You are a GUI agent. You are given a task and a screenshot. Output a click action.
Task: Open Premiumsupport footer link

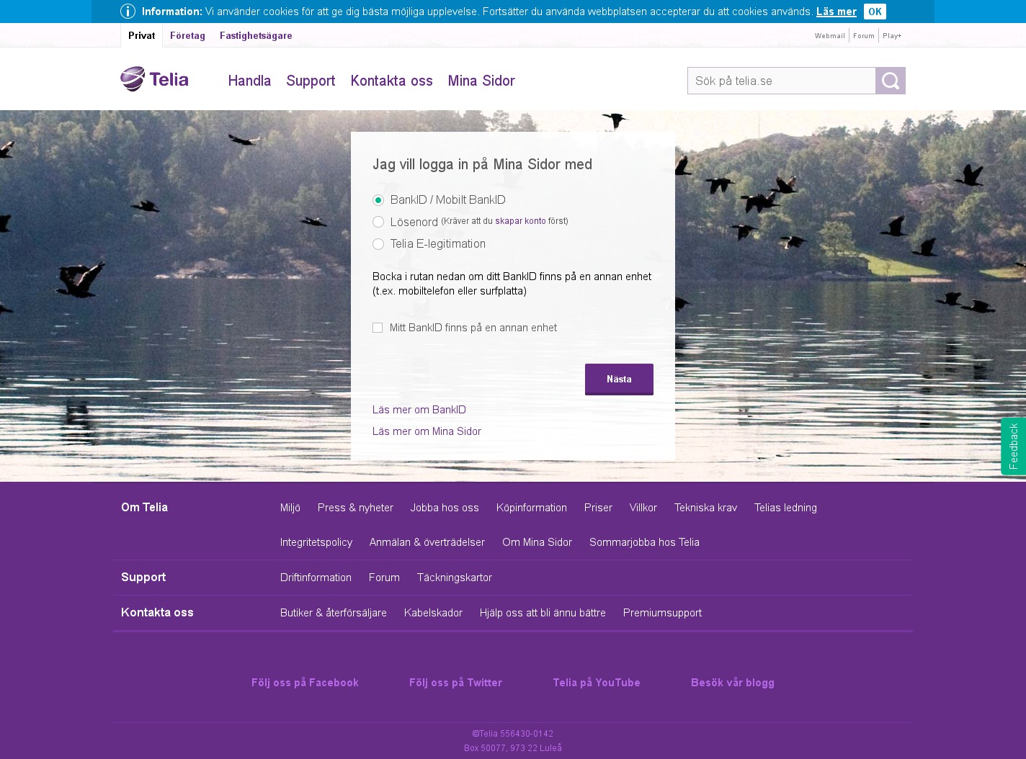(662, 613)
